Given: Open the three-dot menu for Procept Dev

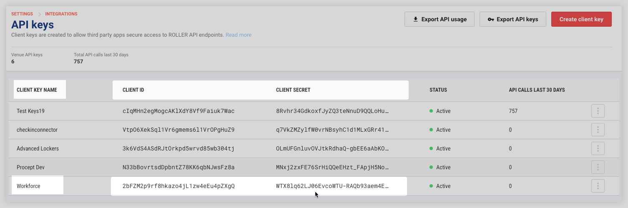Looking at the screenshot, I should (598, 167).
